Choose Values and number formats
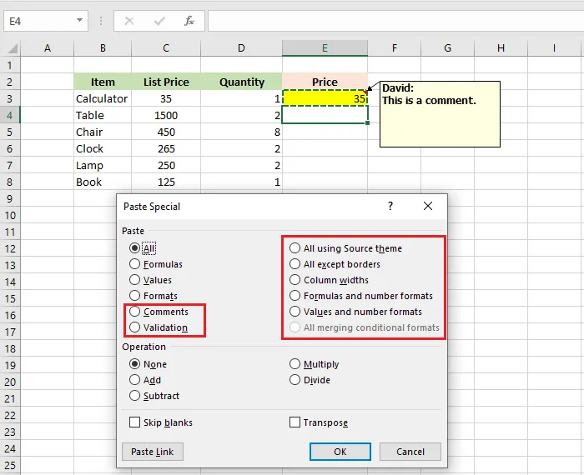This screenshot has height=475, width=584. 355,312
